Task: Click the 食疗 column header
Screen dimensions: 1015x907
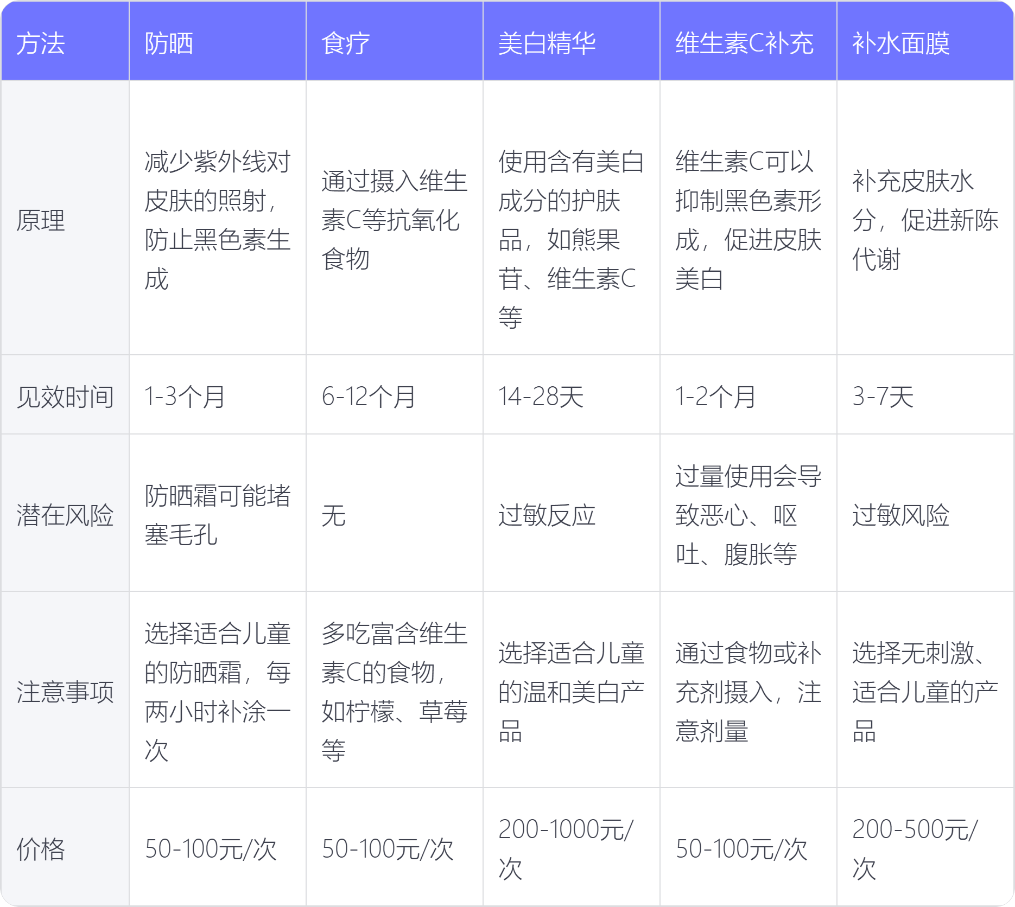Action: 346,43
